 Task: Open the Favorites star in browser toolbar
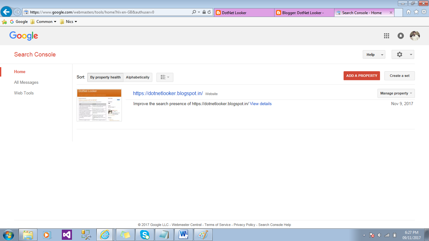[x=416, y=12]
